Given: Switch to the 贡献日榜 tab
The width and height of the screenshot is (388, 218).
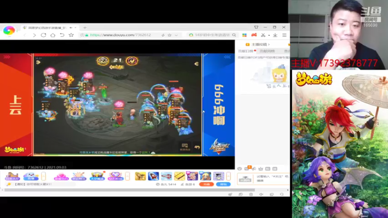Looking at the screenshot, I should click(246, 51).
